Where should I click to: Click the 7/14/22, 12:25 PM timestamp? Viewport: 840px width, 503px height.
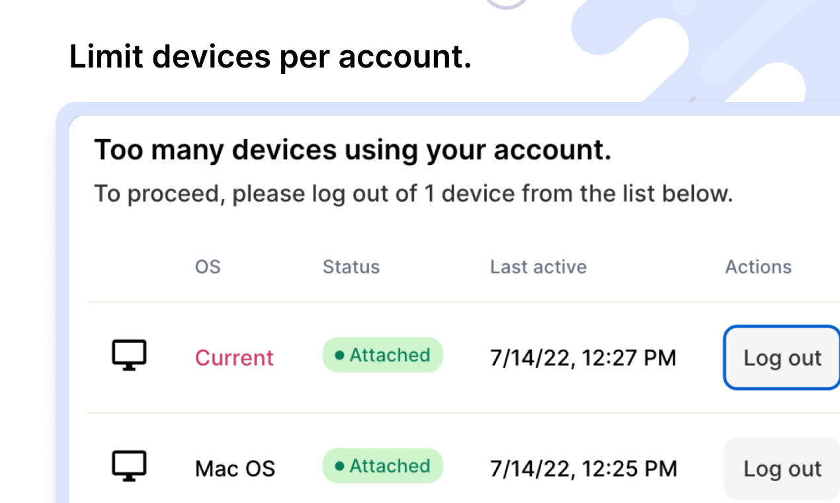pos(583,469)
